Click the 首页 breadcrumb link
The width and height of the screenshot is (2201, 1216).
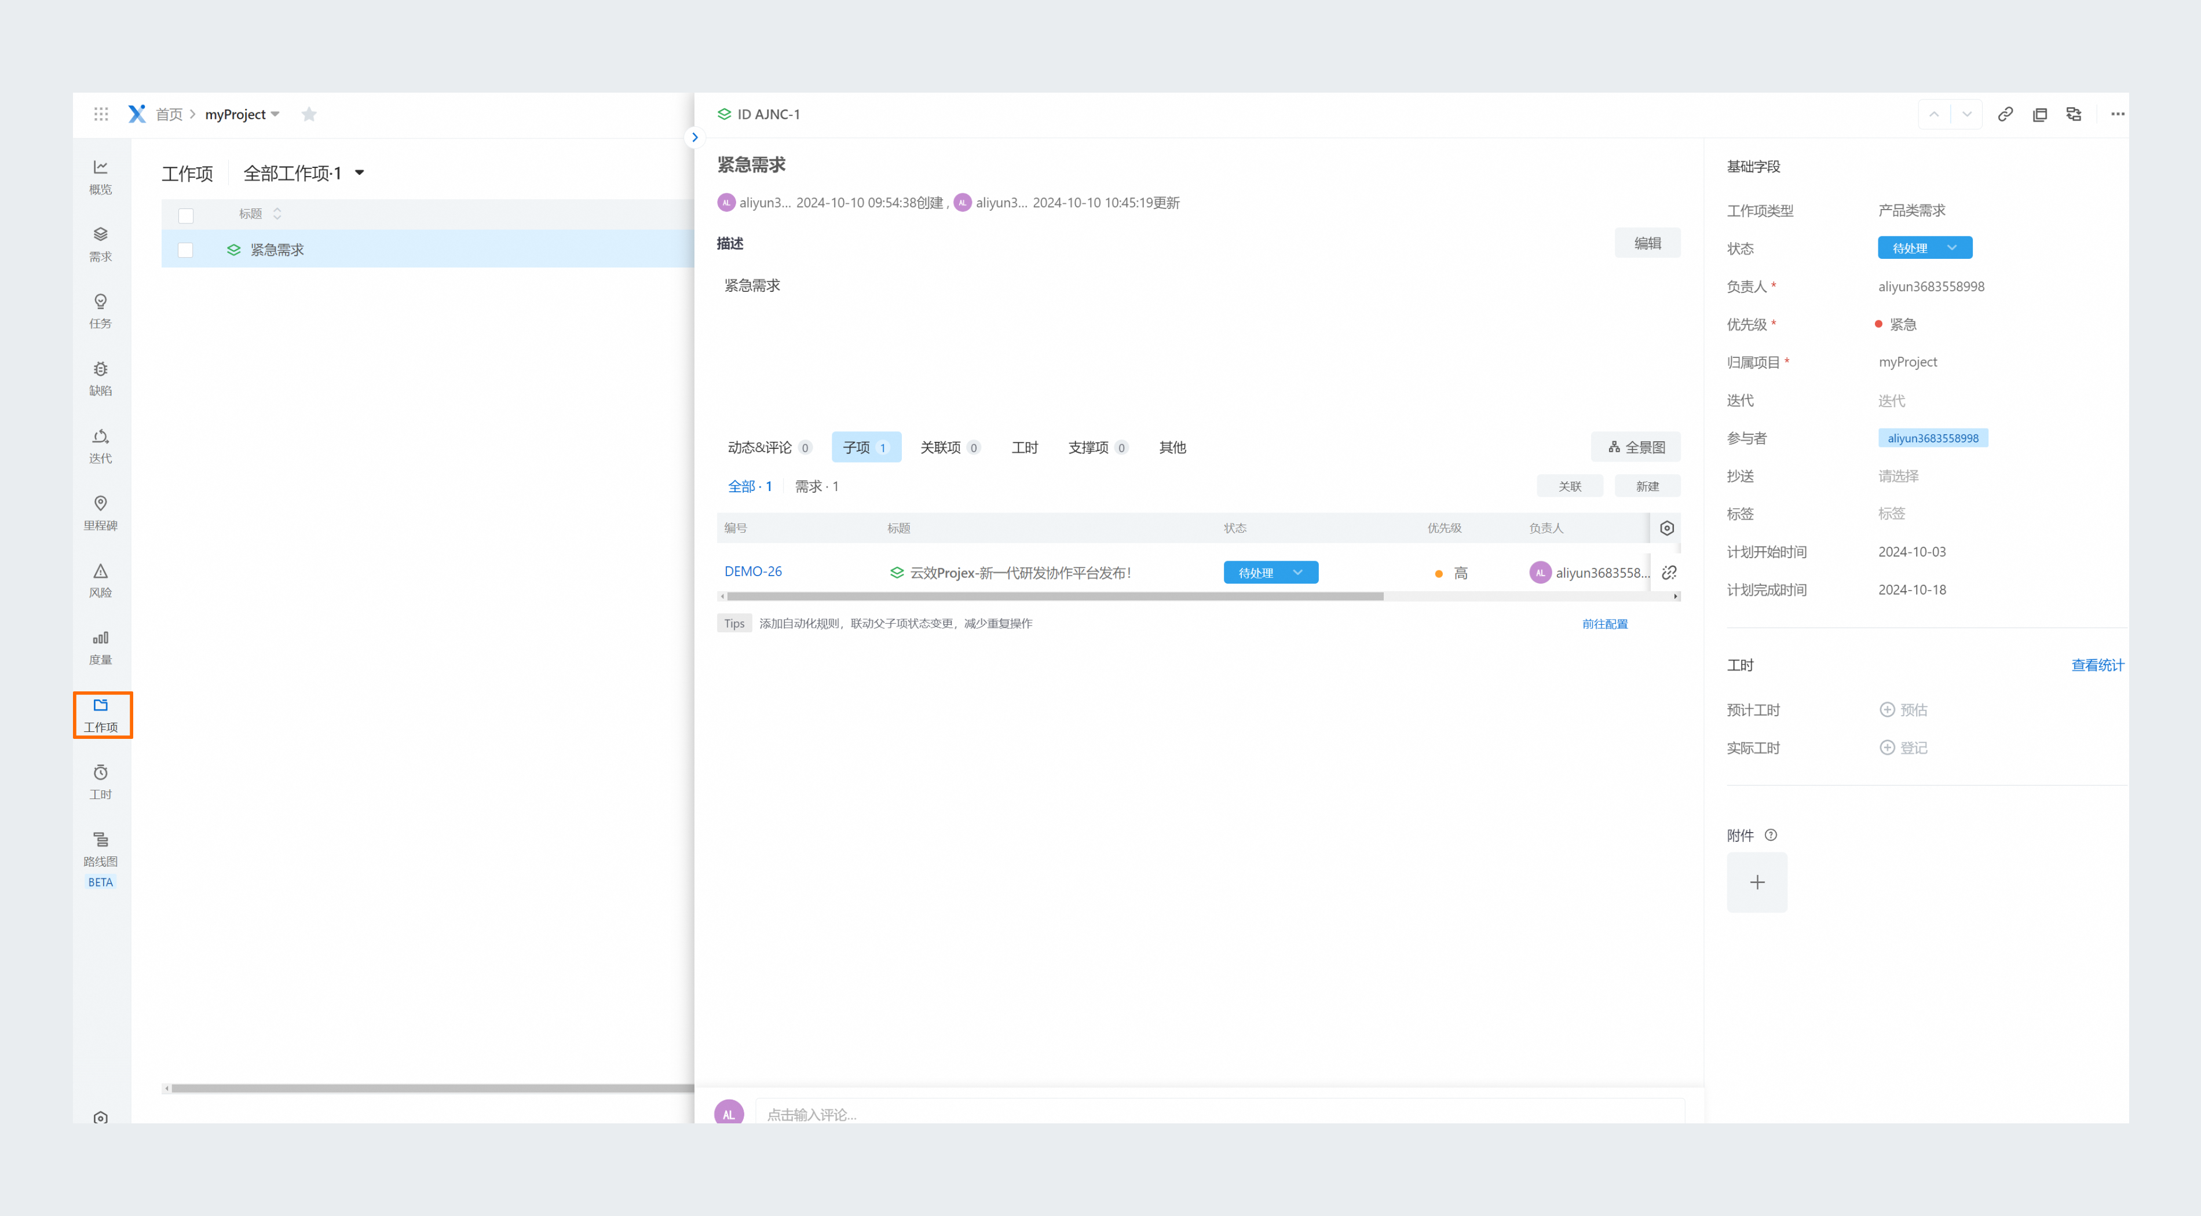point(169,113)
